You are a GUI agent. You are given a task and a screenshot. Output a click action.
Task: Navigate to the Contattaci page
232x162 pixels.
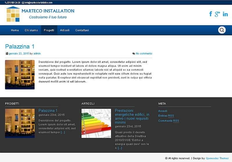(x=82, y=30)
